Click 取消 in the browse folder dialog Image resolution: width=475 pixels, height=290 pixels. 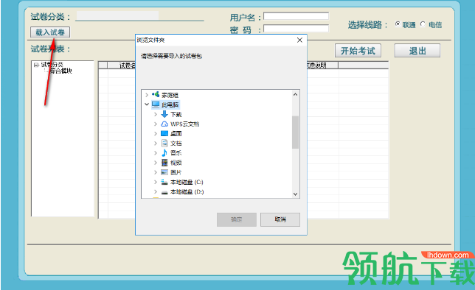pos(280,219)
